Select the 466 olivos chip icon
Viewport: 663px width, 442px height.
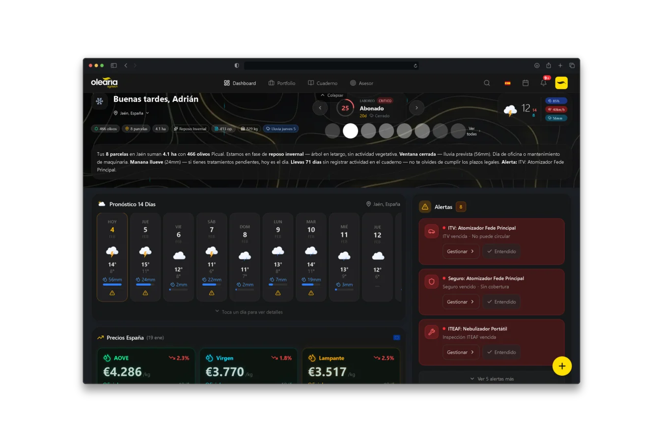[x=96, y=128]
